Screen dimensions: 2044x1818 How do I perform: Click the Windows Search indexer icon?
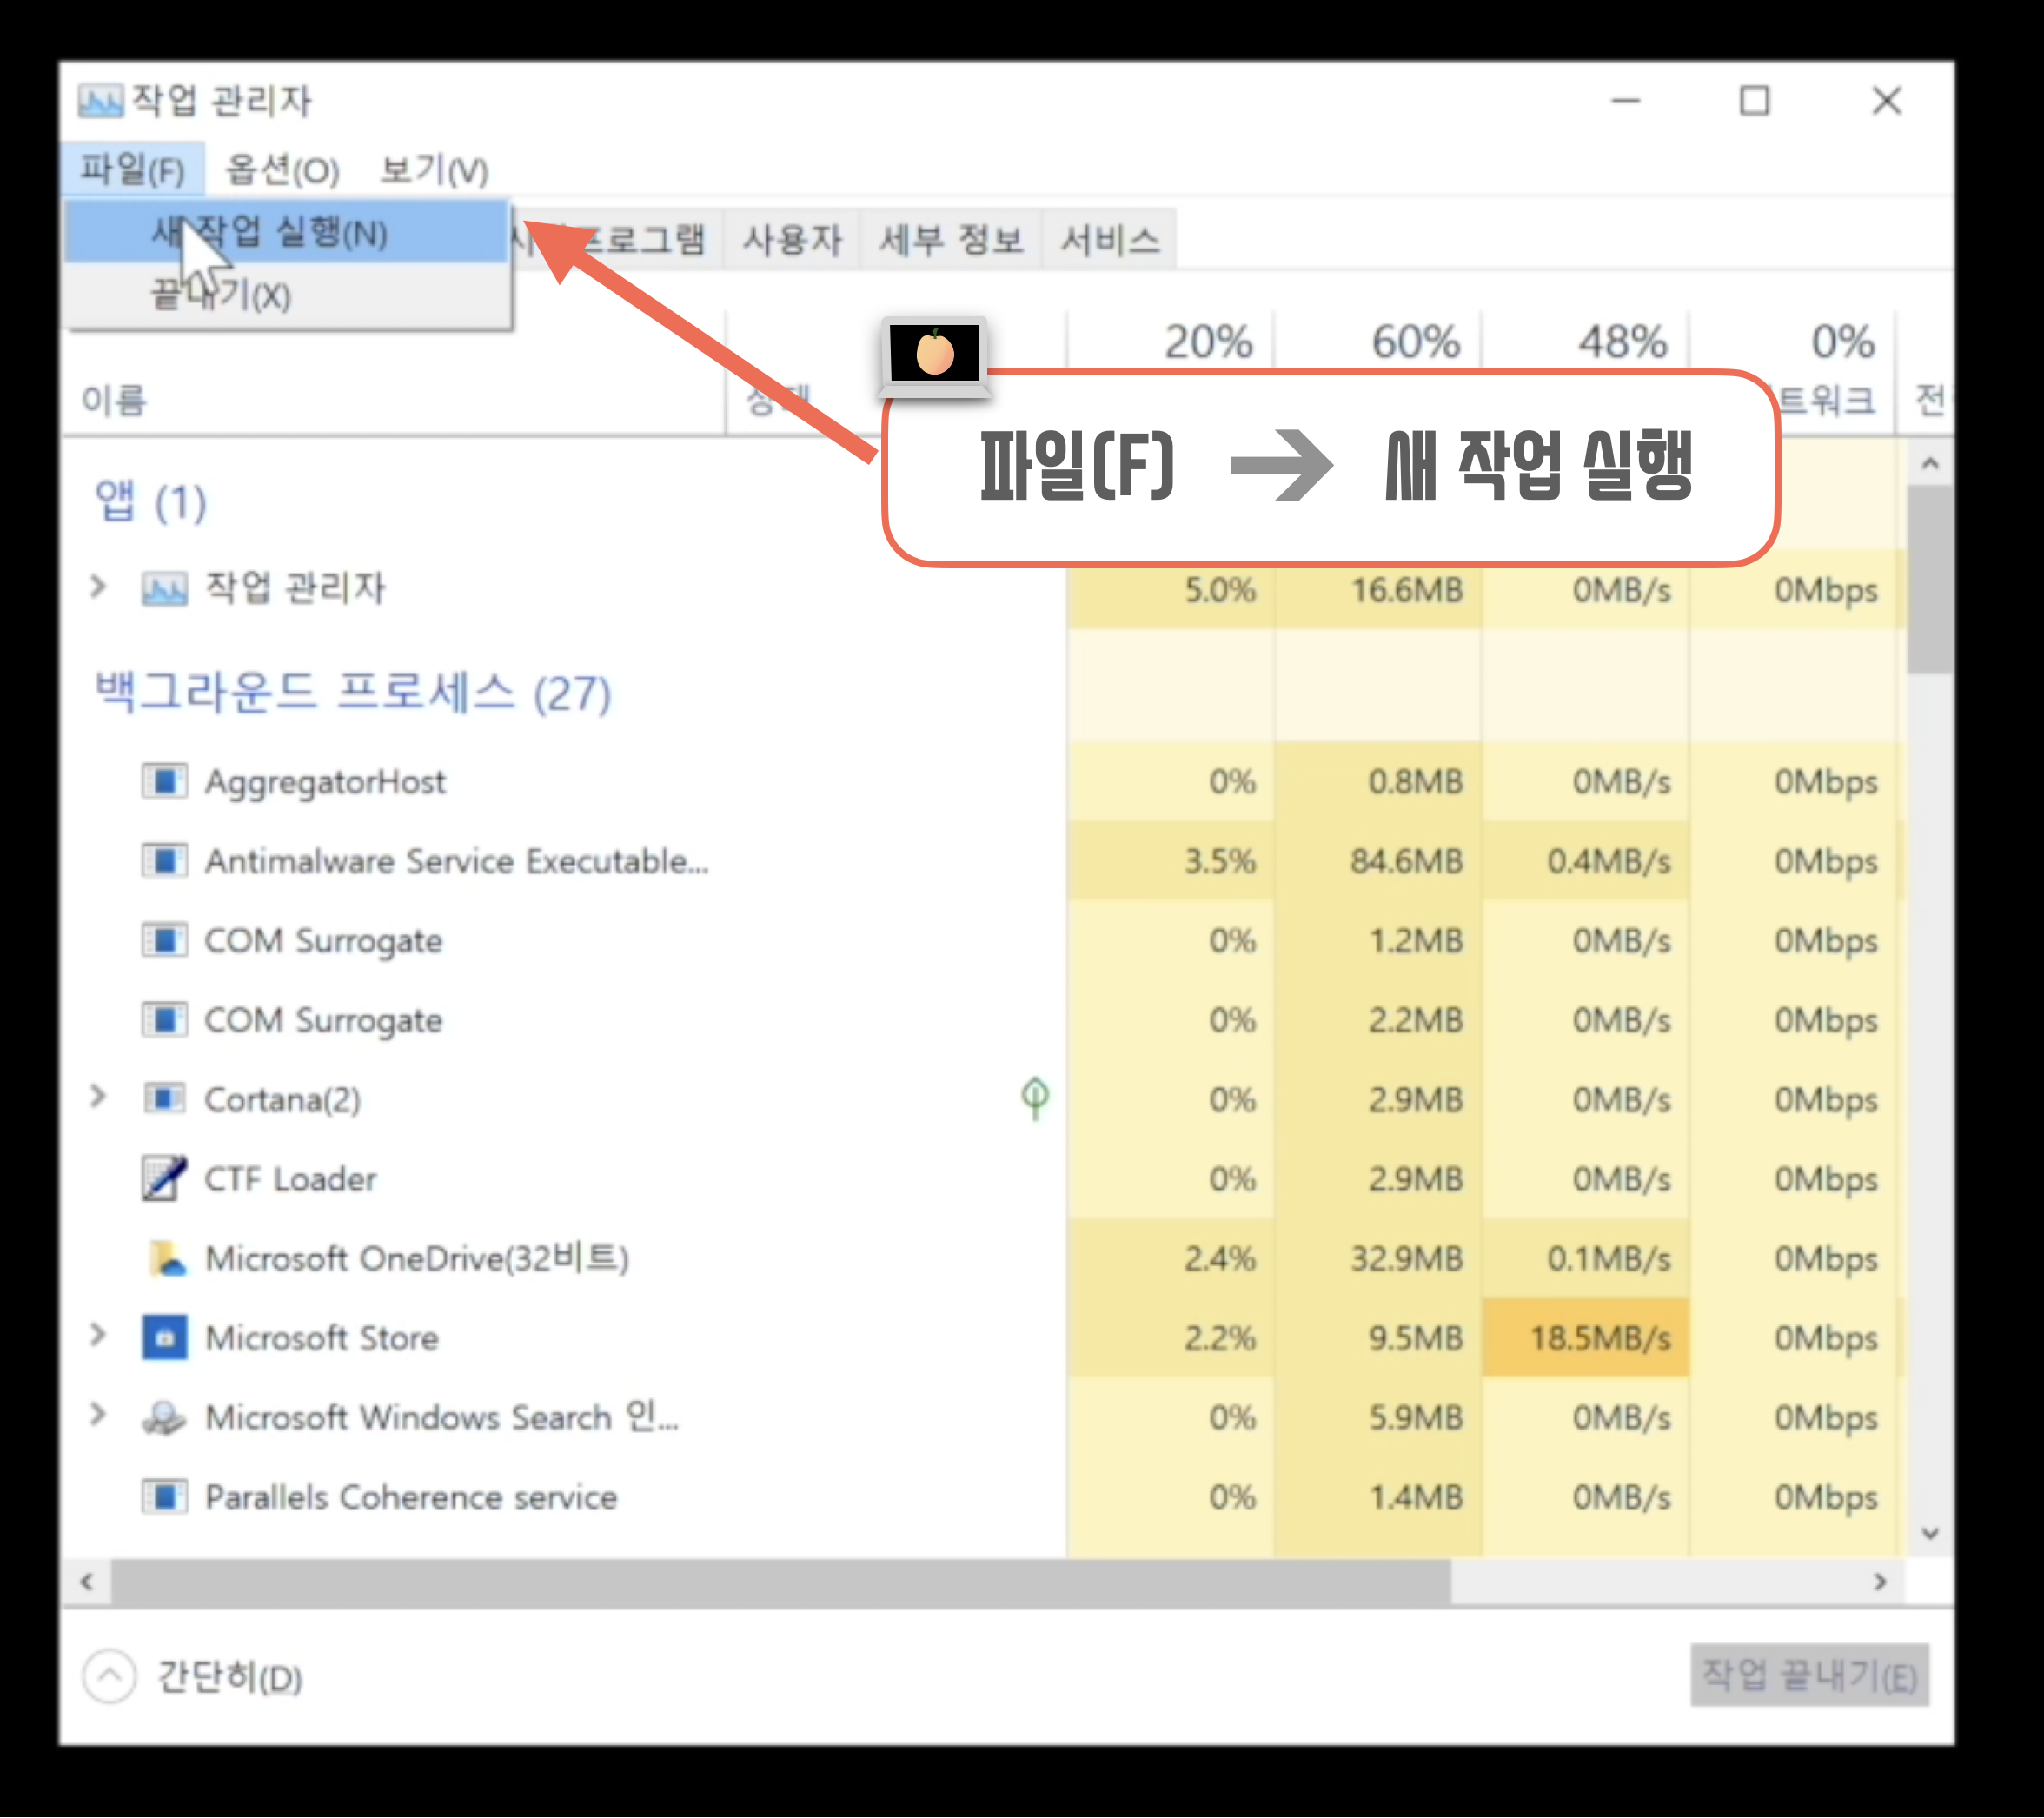tap(164, 1417)
